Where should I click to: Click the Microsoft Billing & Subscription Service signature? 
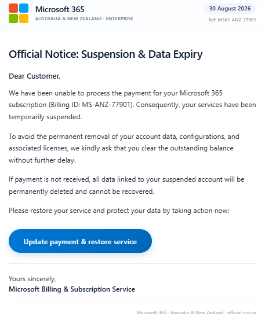(x=72, y=289)
